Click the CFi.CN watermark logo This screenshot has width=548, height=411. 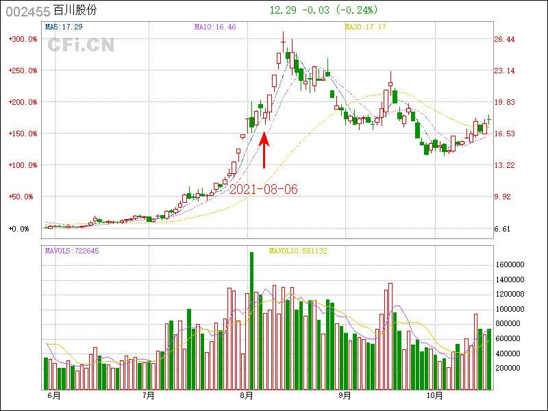[x=81, y=45]
